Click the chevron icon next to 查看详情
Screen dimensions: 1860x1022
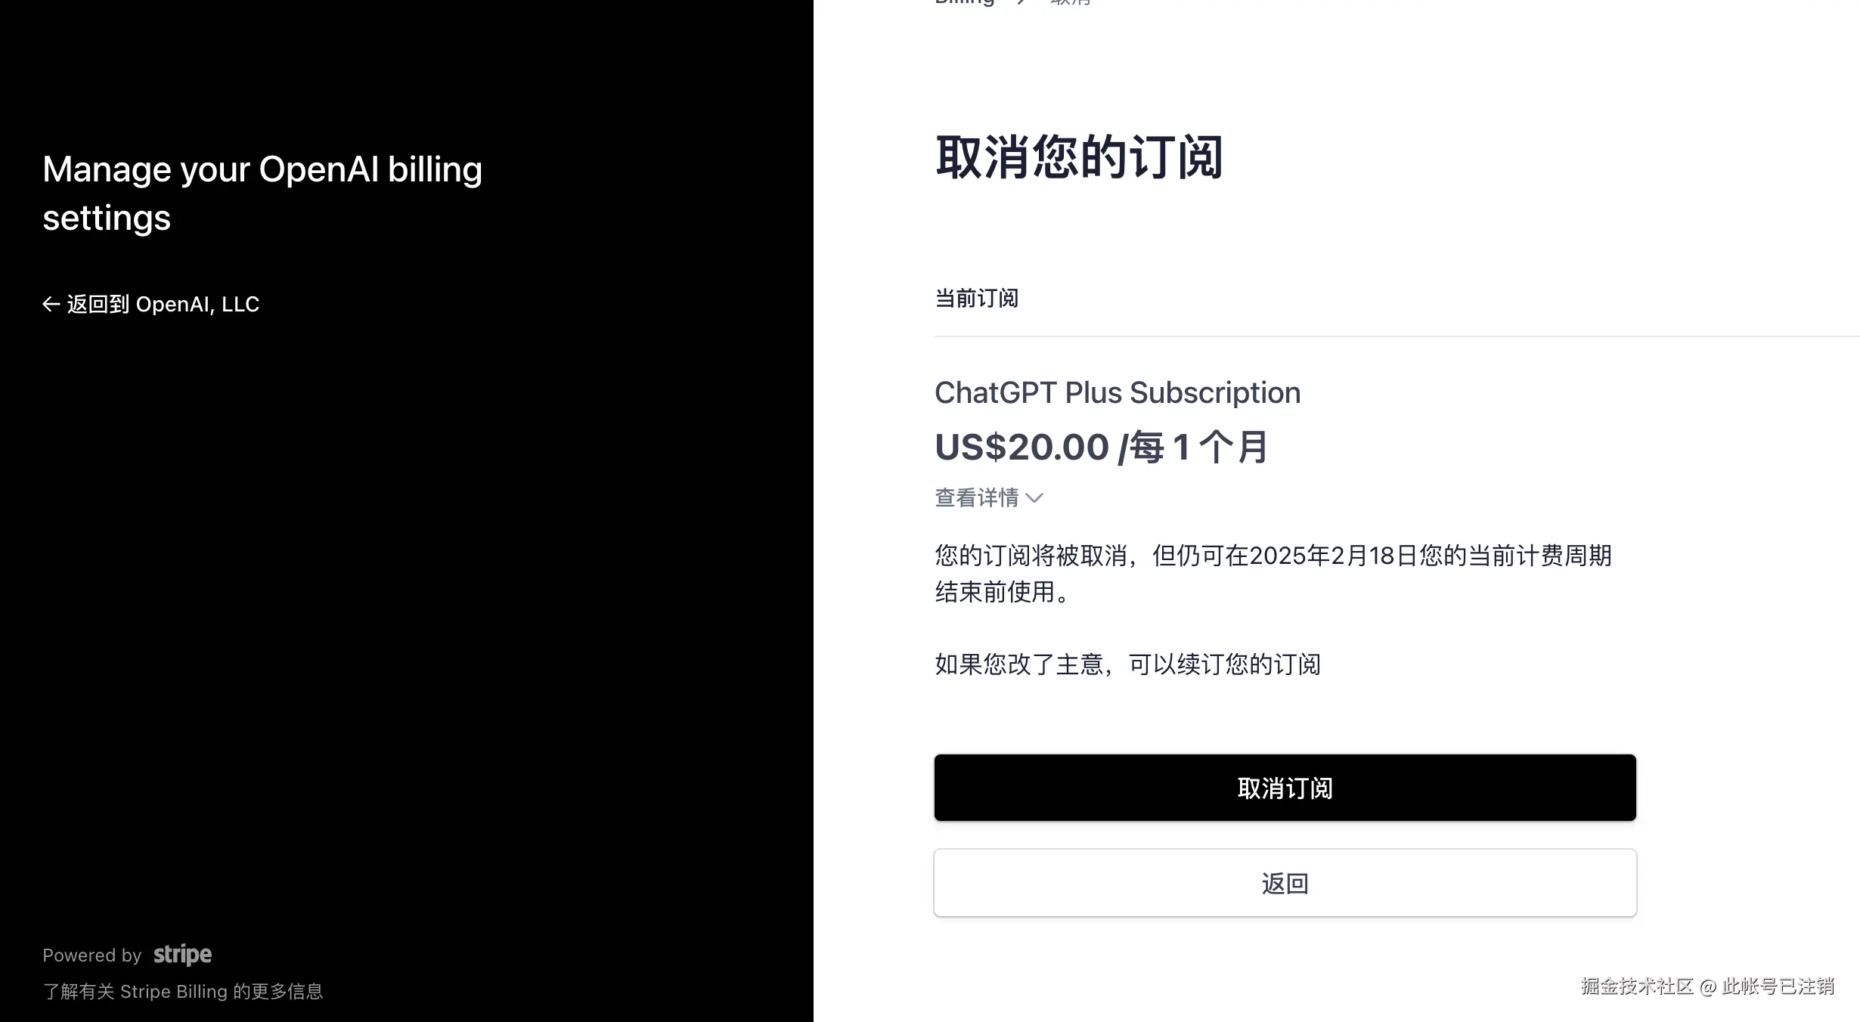tap(1034, 498)
